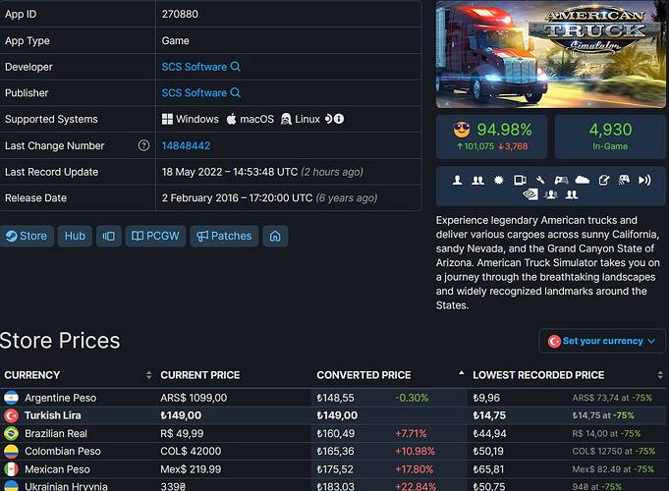Click the -0.30% converted price difference
The width and height of the screenshot is (669, 491).
[x=412, y=398]
